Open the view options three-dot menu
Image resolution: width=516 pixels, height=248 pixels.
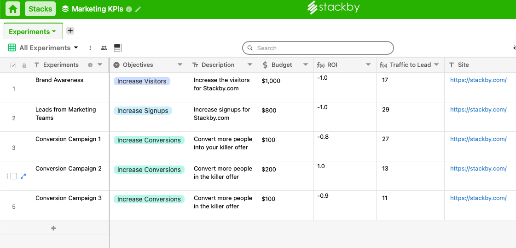pyautogui.click(x=90, y=48)
